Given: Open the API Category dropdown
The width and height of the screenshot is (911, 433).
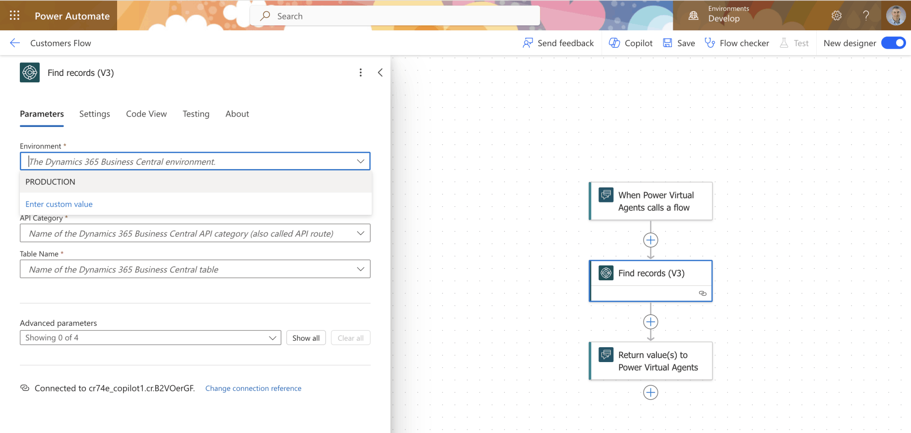Looking at the screenshot, I should [x=195, y=233].
